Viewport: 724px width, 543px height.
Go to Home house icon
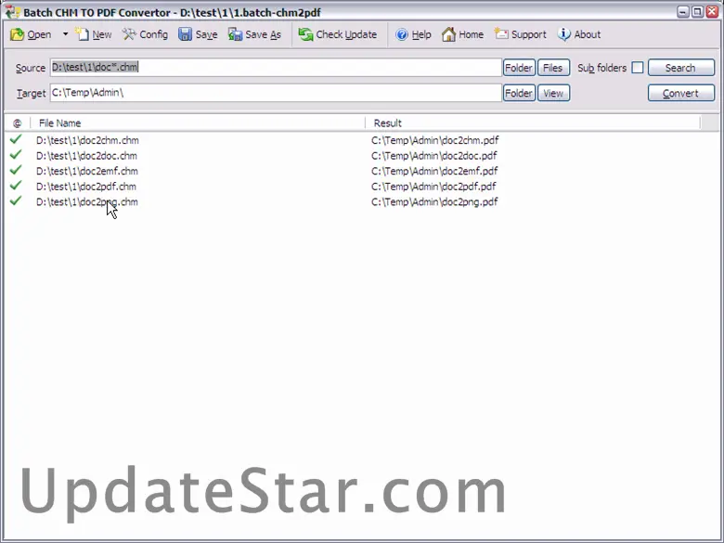[448, 34]
